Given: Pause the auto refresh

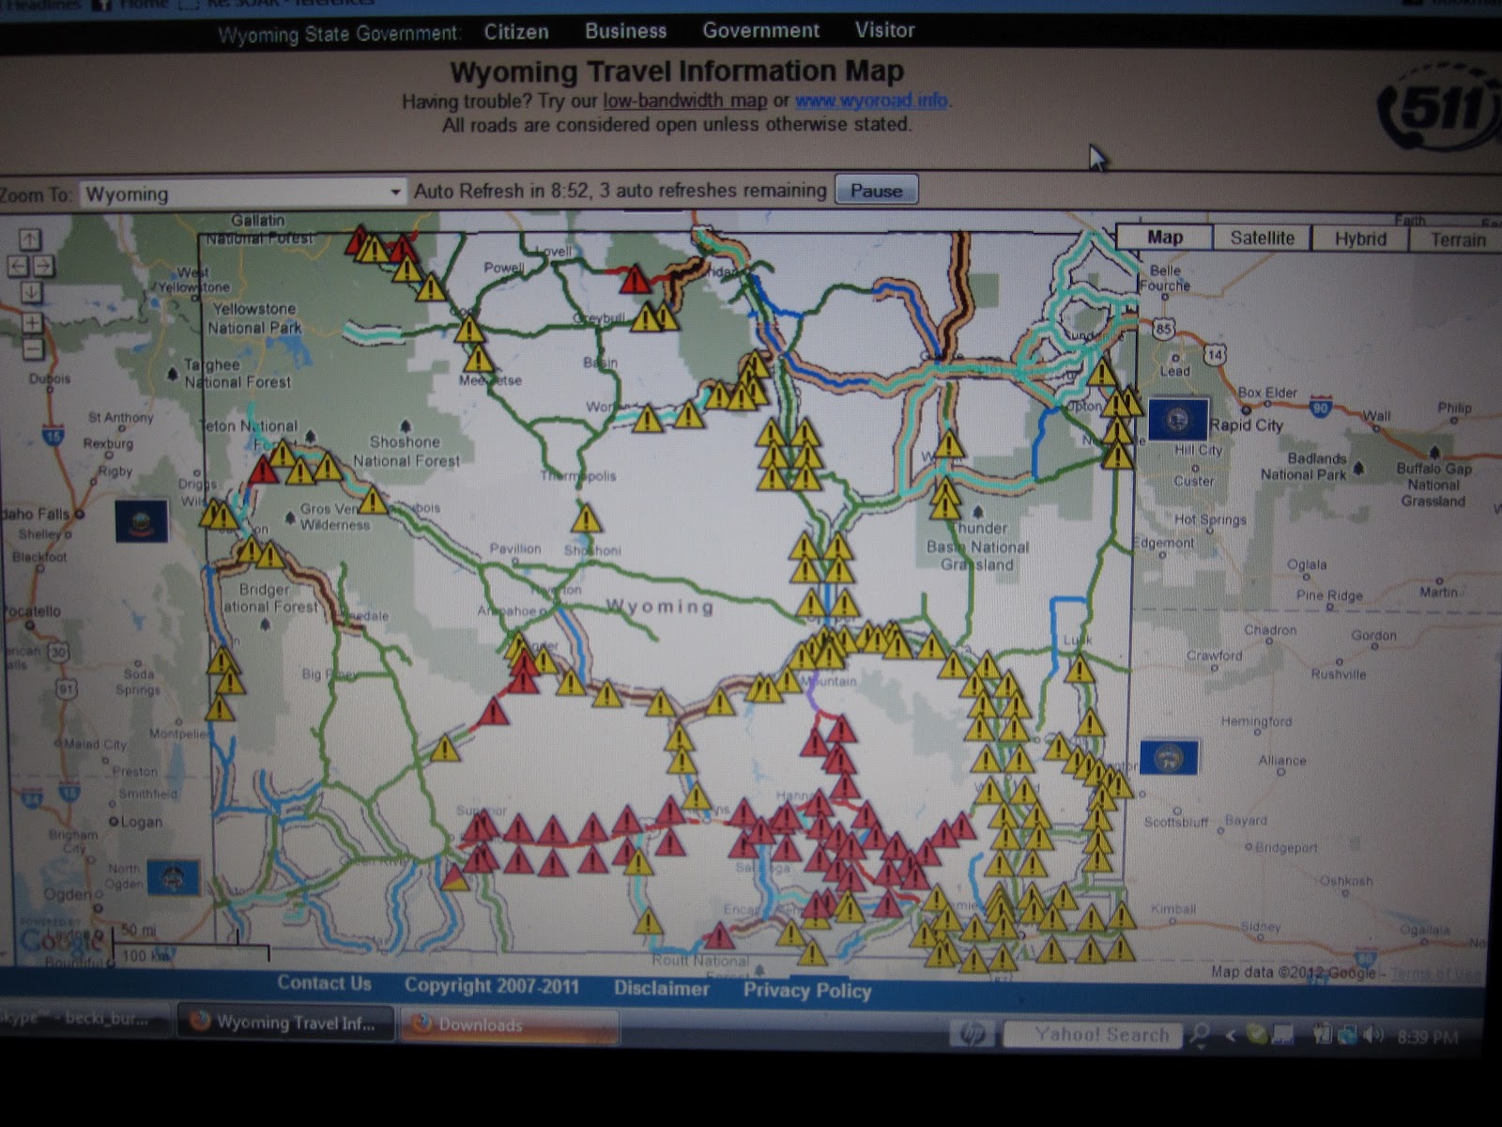Looking at the screenshot, I should pyautogui.click(x=876, y=191).
